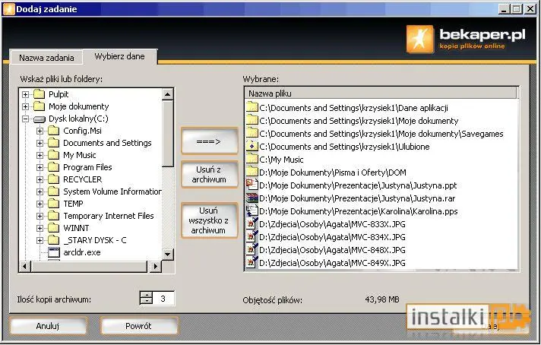The image size is (541, 345).
Task: Click the Karolina.pps file icon
Action: [x=252, y=210]
